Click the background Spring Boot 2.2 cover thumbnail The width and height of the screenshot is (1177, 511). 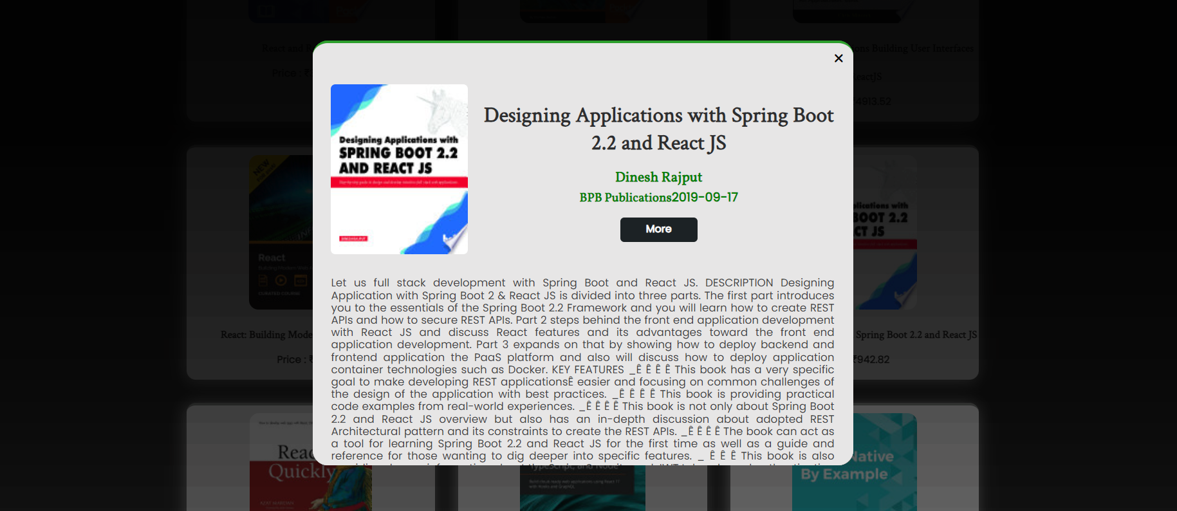(885, 232)
